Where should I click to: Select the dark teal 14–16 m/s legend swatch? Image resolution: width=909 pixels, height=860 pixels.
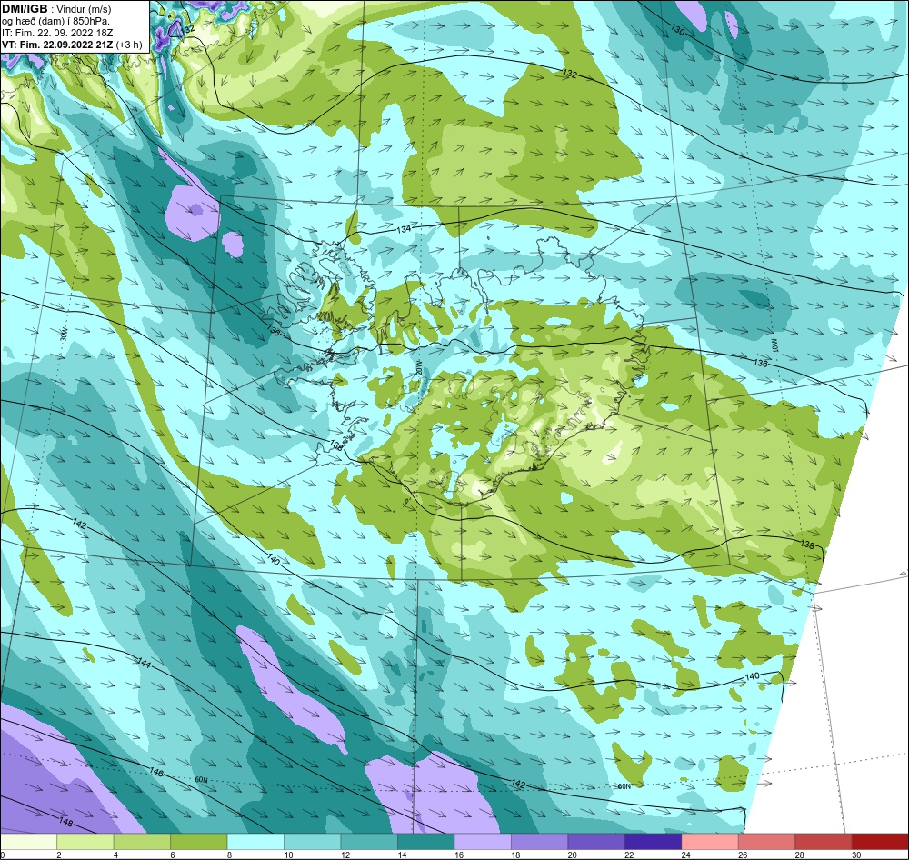(426, 842)
